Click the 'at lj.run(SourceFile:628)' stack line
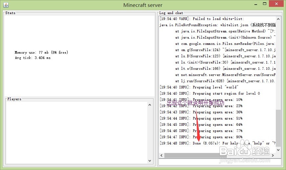This screenshot has width=286, height=170. click(x=225, y=81)
